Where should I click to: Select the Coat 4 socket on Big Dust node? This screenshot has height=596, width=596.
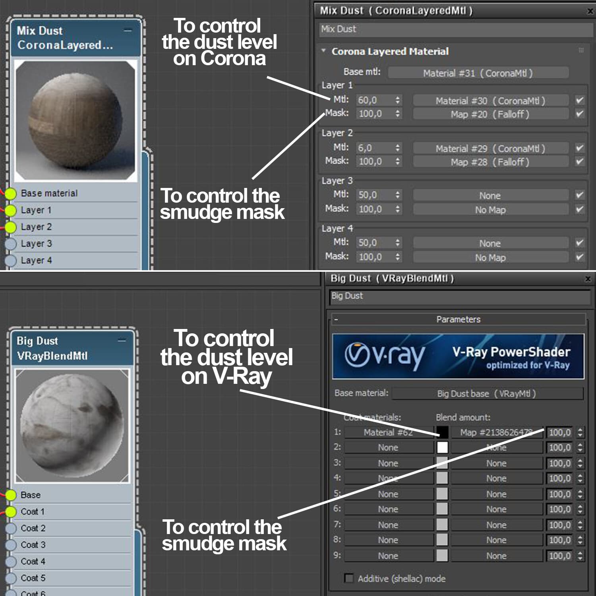[11, 561]
